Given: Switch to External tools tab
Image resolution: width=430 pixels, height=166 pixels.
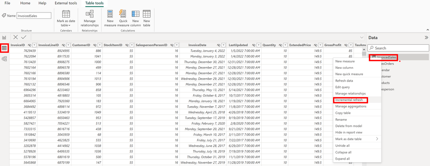Looking at the screenshot, I should tap(66, 3).
